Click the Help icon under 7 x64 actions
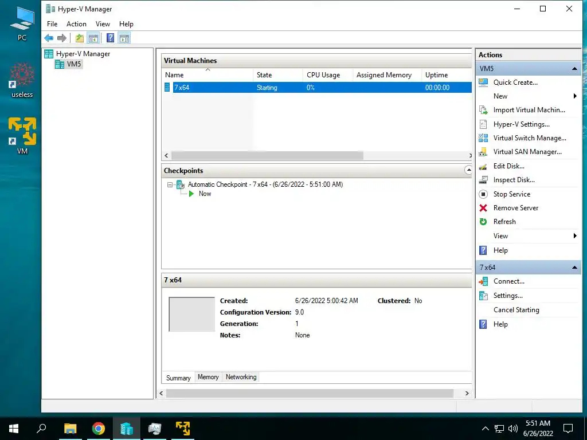 tap(483, 324)
